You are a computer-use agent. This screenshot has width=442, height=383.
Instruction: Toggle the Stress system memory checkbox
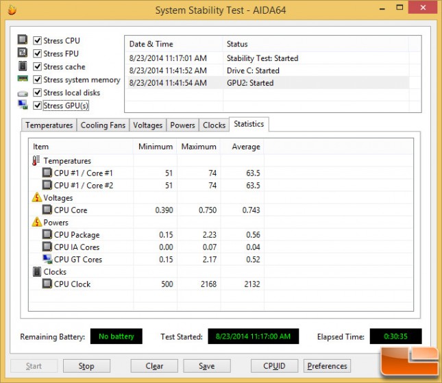coord(37,79)
